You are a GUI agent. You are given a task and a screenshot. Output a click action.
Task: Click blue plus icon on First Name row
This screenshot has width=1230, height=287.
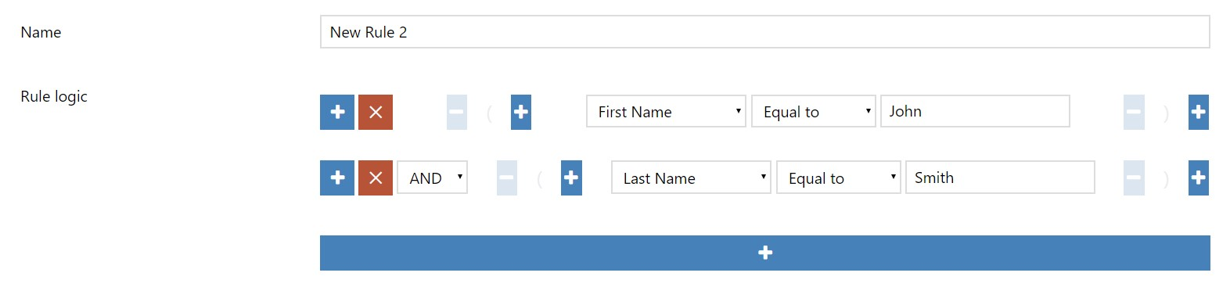(x=337, y=112)
